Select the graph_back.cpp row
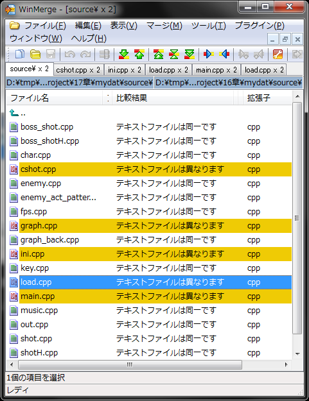Image resolution: width=309 pixels, height=401 pixels. 150,240
